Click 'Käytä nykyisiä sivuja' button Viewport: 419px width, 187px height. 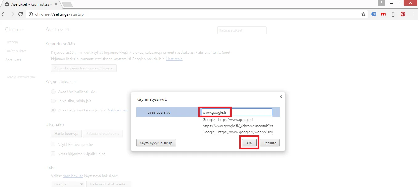(x=156, y=143)
